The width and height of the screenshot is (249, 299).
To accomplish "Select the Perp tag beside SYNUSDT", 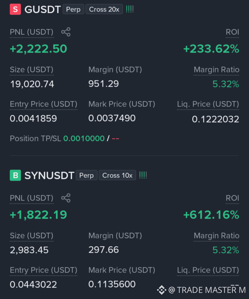I will click(87, 175).
